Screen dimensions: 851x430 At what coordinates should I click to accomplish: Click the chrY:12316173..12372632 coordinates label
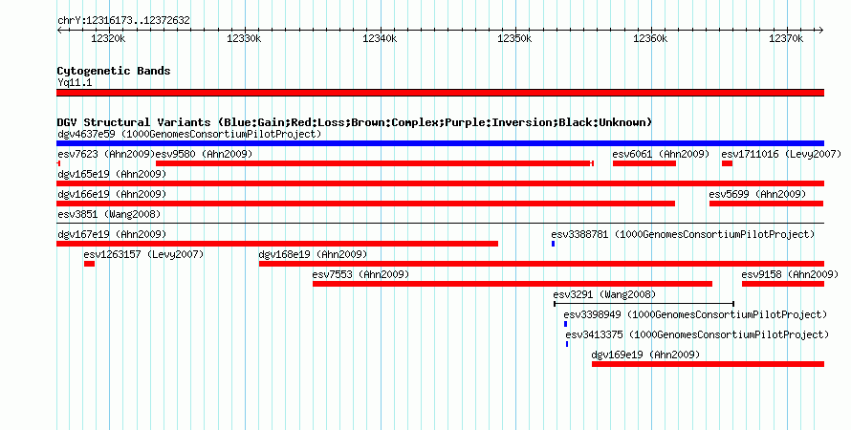click(x=123, y=21)
